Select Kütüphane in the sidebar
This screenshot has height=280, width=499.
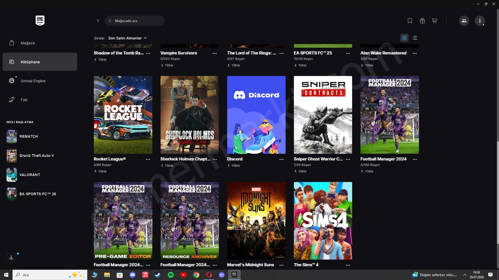tap(40, 62)
